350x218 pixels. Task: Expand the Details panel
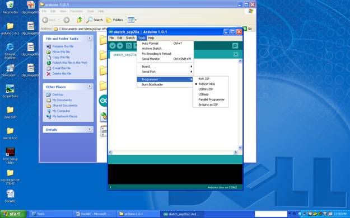pyautogui.click(x=90, y=129)
